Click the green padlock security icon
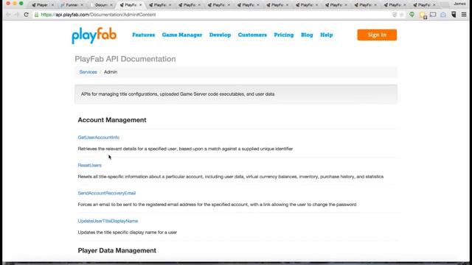Viewport: 472px width, 265px height. 36,15
